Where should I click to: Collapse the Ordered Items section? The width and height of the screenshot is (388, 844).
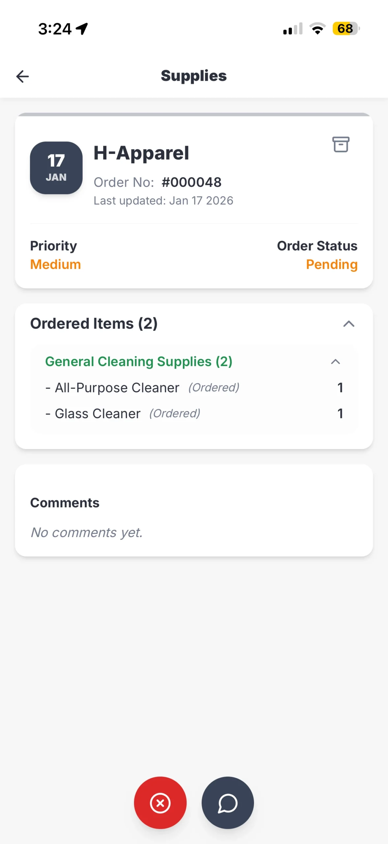[x=348, y=324]
